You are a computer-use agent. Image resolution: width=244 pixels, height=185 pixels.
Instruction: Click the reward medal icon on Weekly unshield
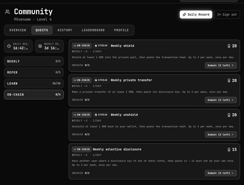click(229, 115)
